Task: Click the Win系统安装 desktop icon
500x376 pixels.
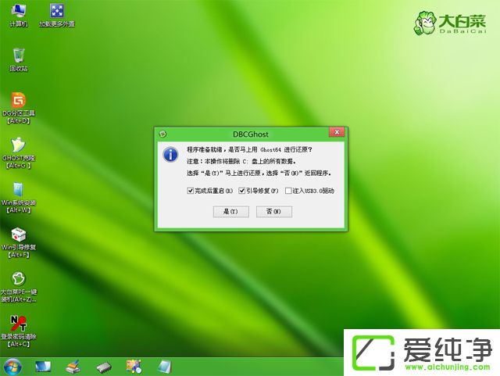Action: tap(18, 192)
